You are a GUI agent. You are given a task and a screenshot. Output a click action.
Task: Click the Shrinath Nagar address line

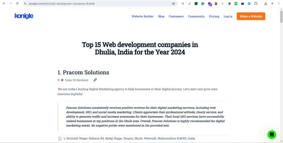coord(129,139)
